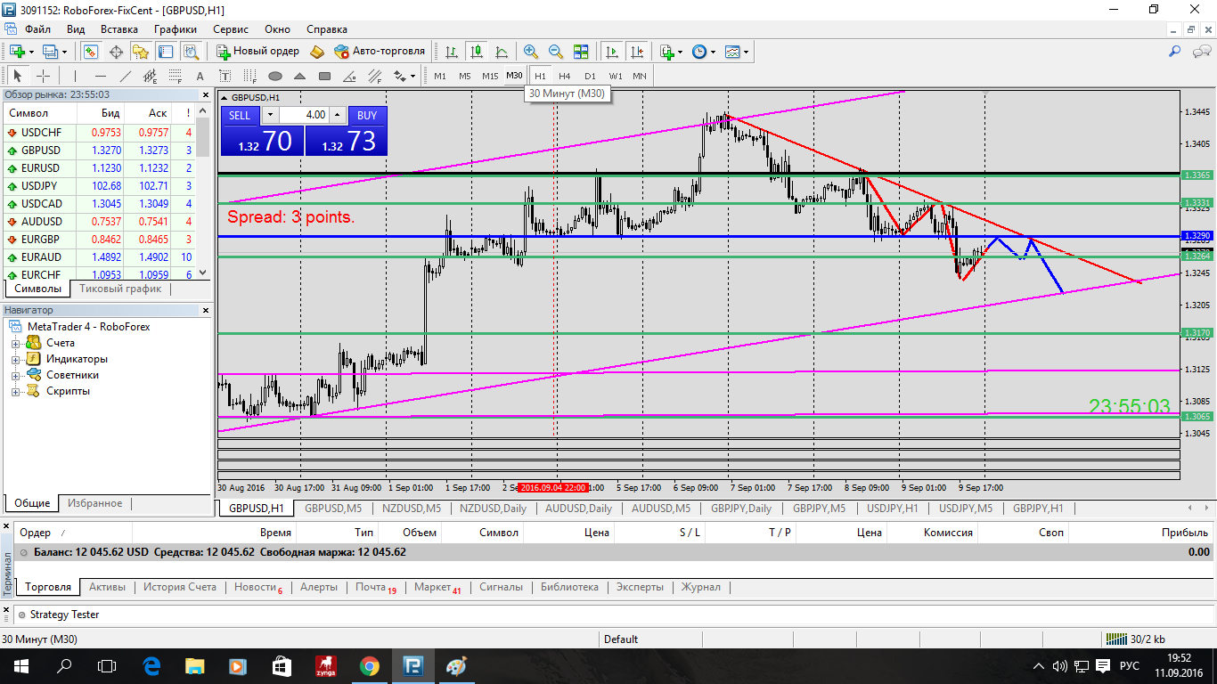Switch chart to line chart type
The image size is (1217, 684).
pos(502,52)
